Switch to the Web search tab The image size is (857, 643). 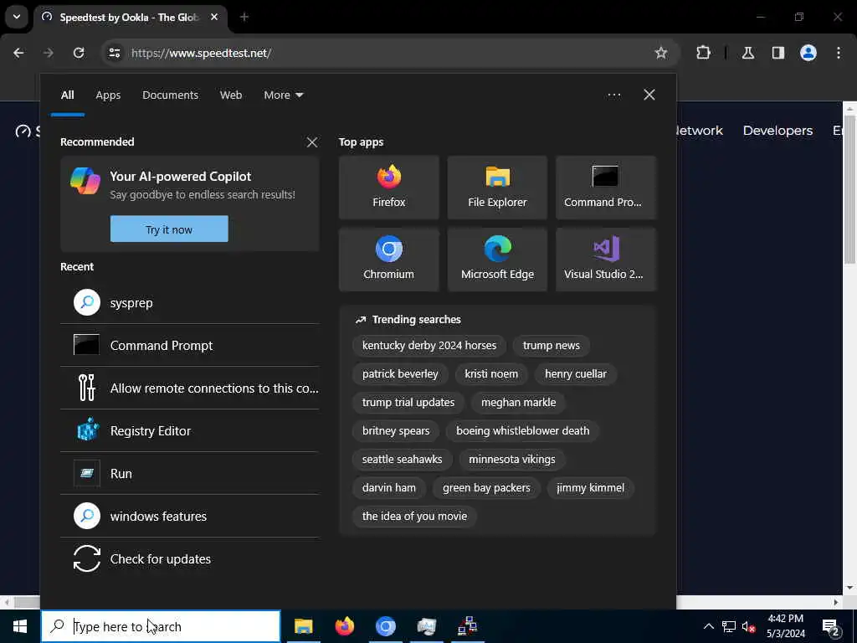tap(231, 95)
